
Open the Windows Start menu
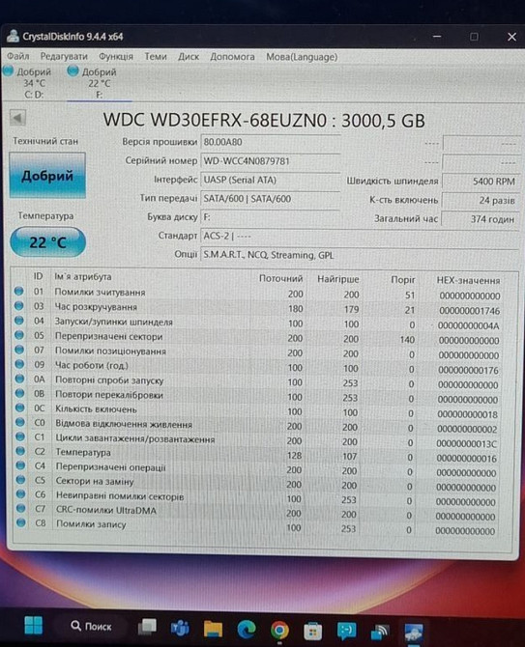click(x=34, y=626)
